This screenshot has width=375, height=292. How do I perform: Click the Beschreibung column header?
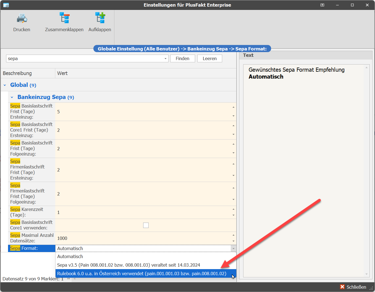[28, 73]
